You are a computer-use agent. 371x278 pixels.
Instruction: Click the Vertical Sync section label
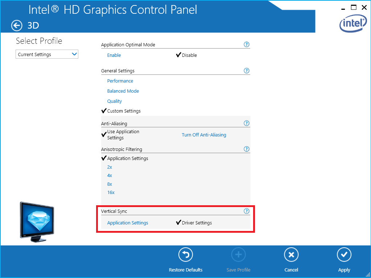[114, 211]
